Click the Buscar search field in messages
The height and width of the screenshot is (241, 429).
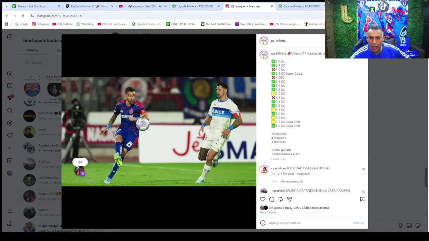point(42,63)
